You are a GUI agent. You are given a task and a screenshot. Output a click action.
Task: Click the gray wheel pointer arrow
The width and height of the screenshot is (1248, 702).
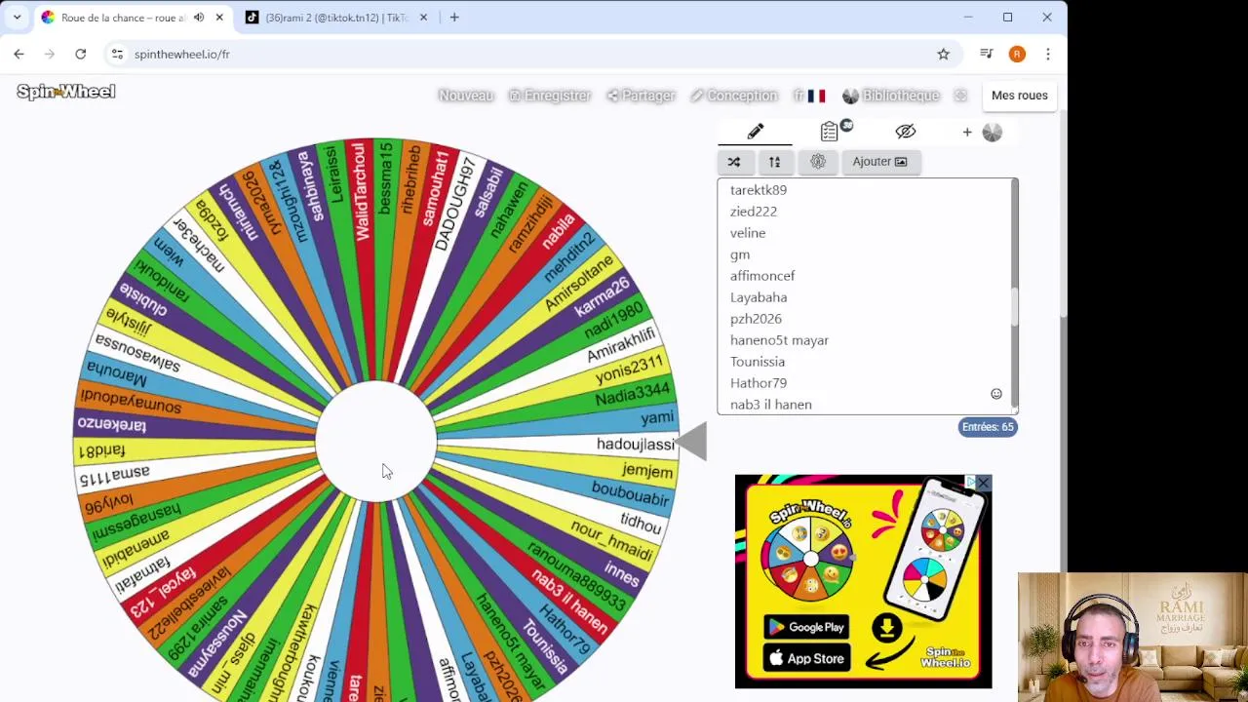point(690,442)
